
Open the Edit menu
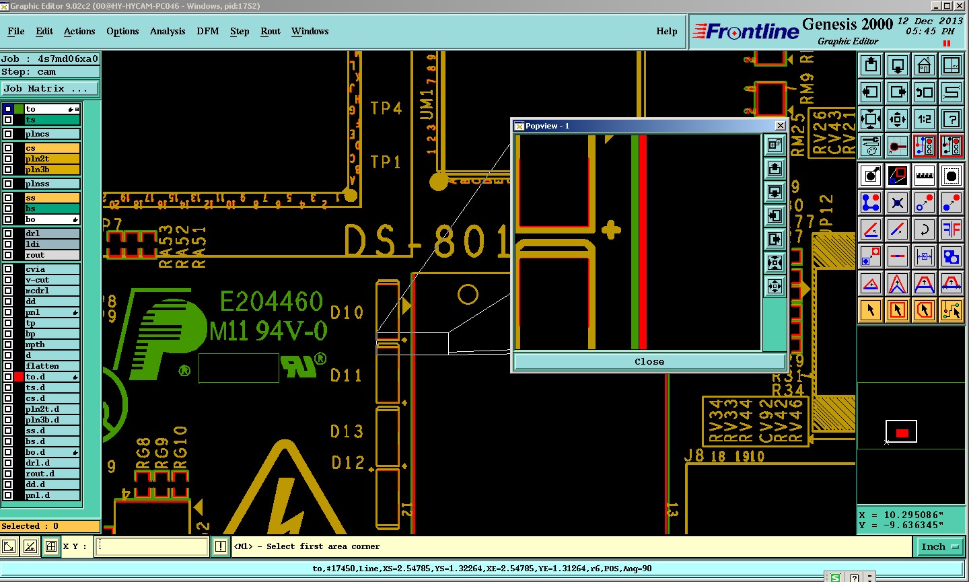44,31
